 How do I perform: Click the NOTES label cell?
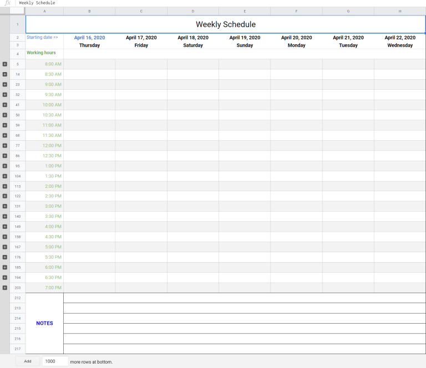(44, 323)
